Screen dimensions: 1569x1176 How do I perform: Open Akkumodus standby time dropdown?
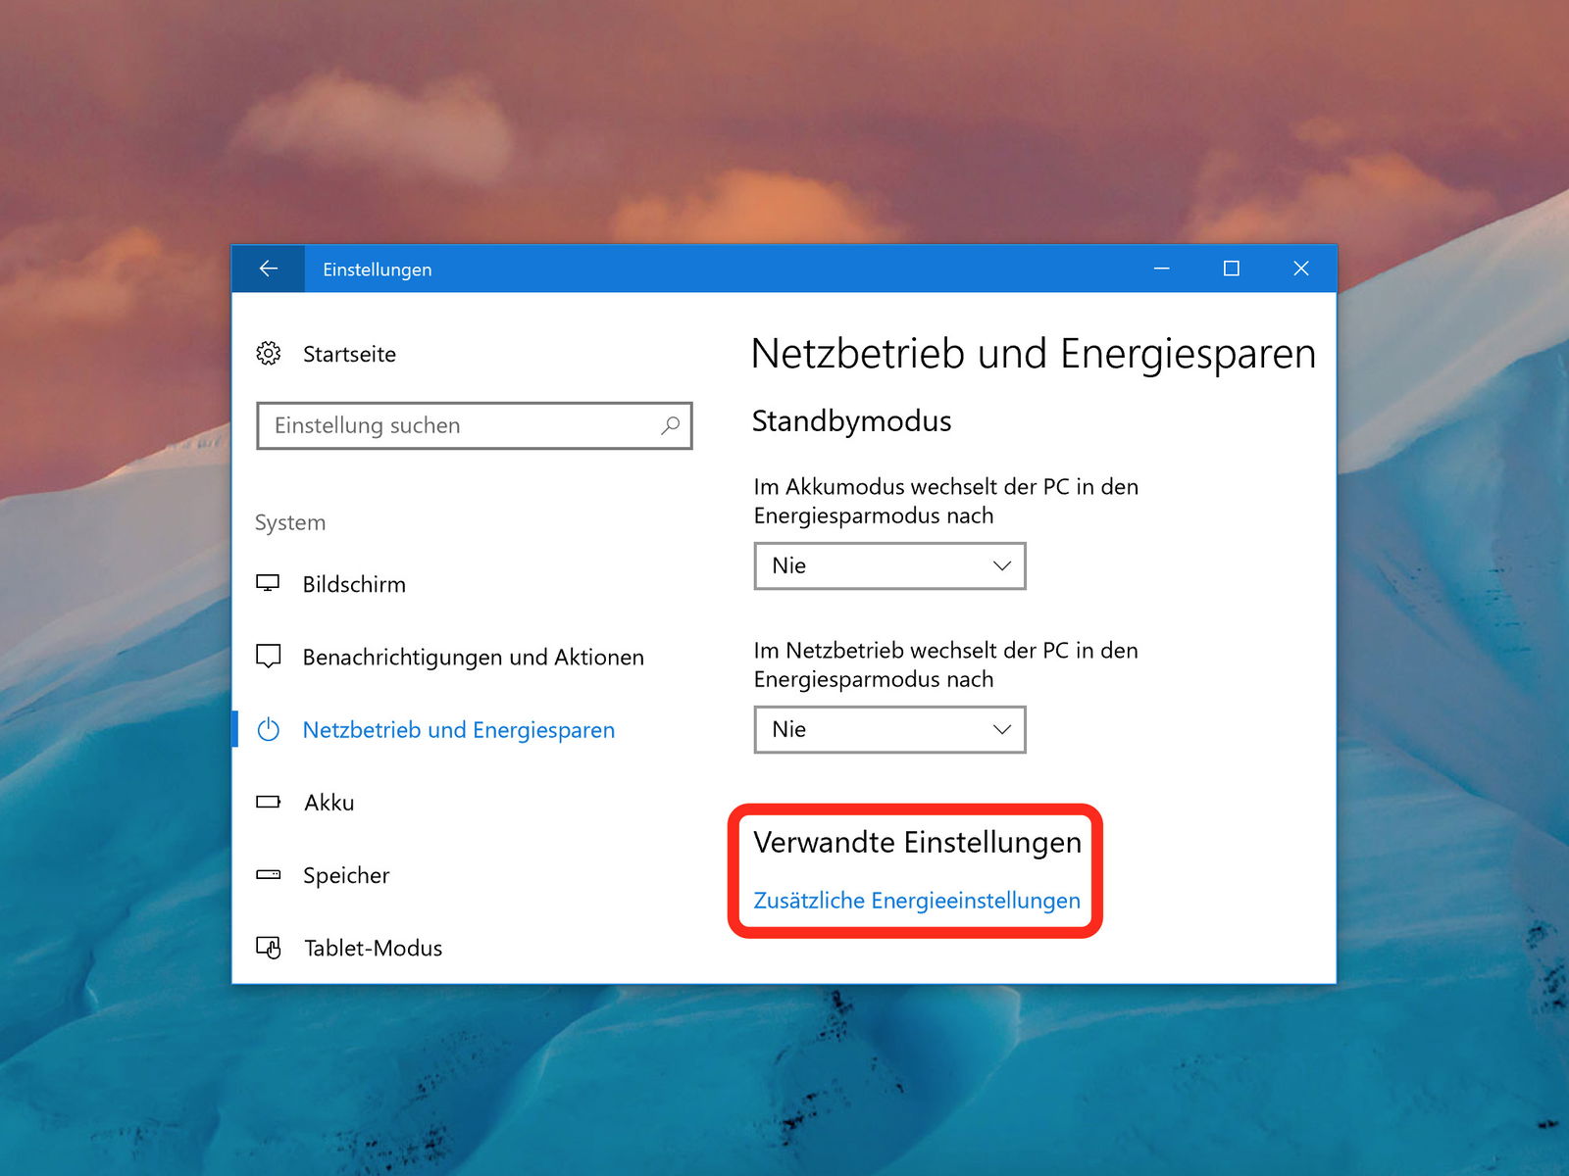tap(889, 565)
